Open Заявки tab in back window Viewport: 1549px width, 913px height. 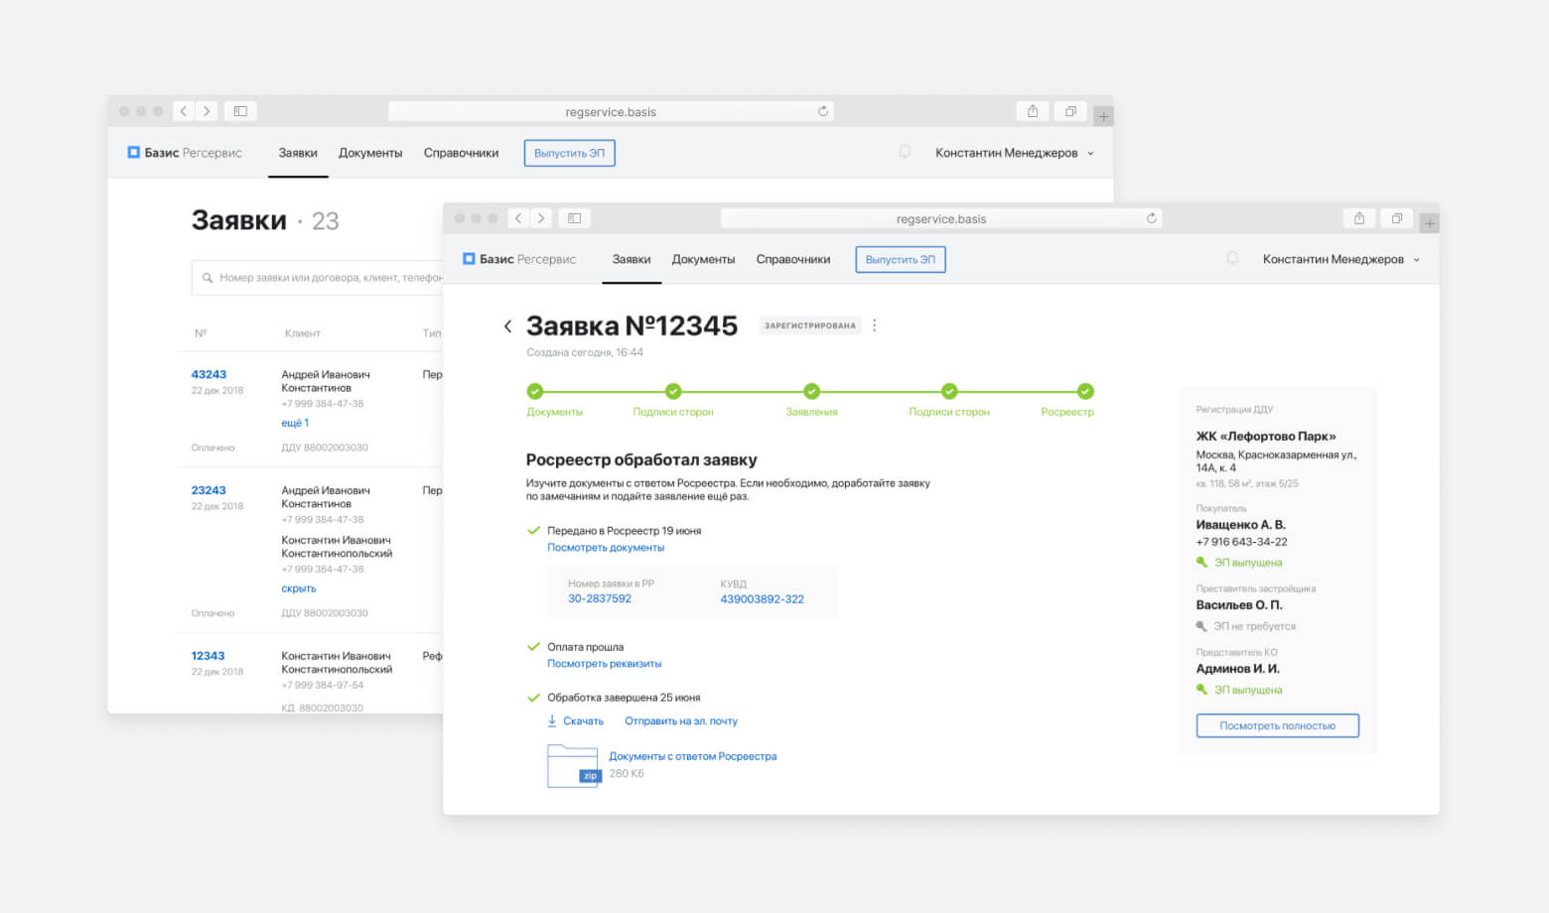298,153
